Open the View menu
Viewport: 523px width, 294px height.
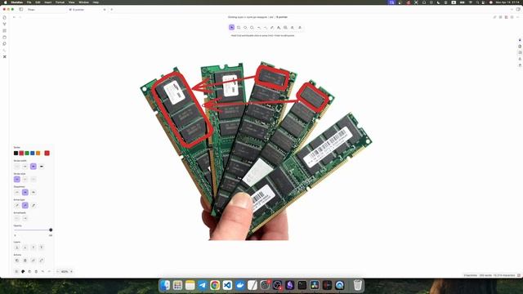[71, 2]
